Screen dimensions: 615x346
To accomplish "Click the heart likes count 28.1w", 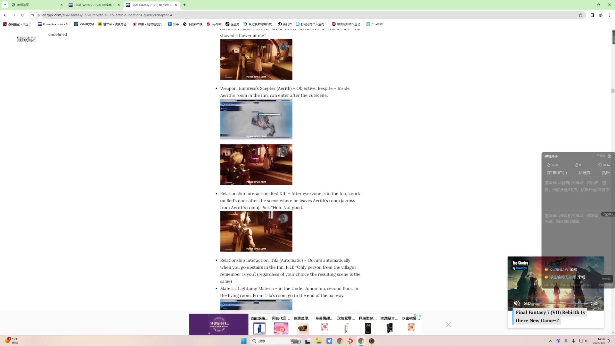I will coord(604,165).
